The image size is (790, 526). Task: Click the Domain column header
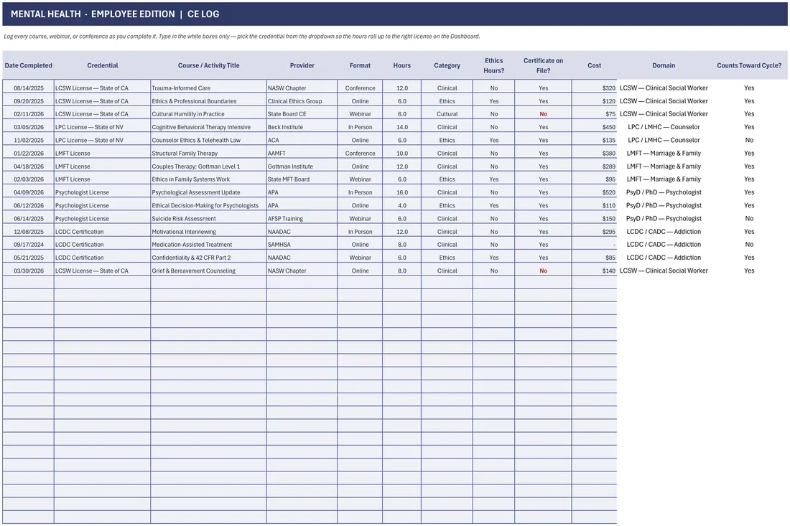(664, 65)
